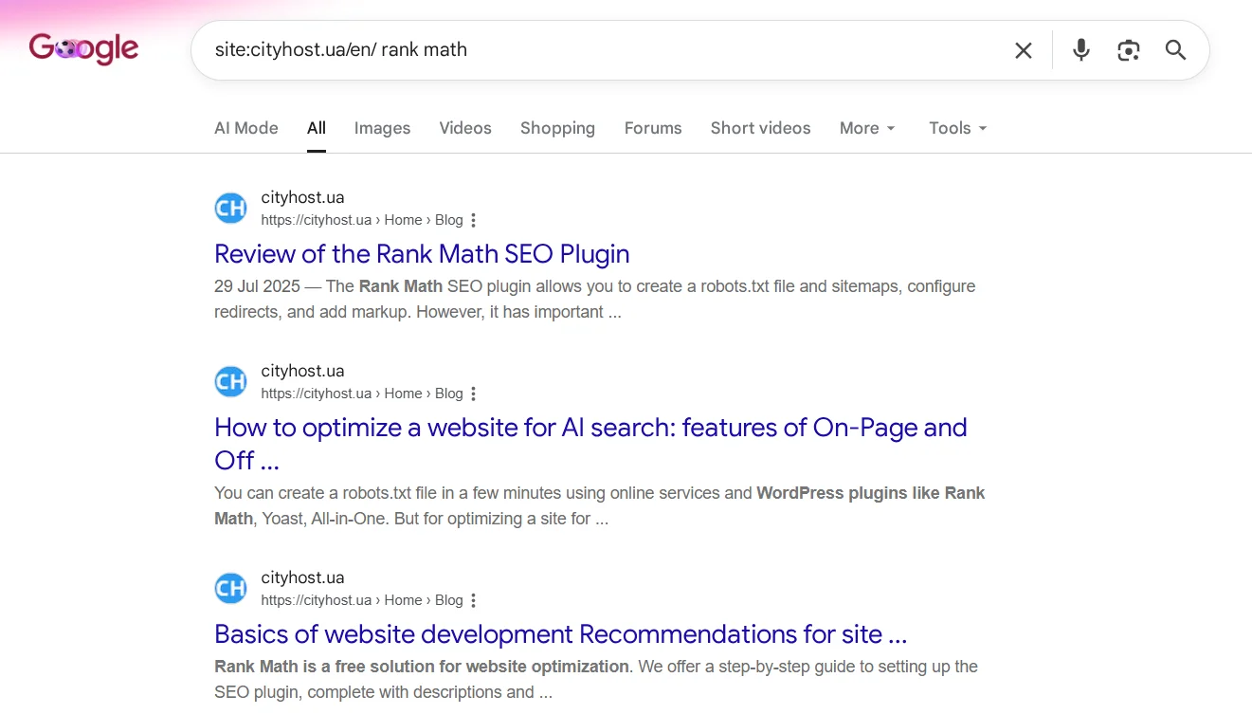Viewport: 1252px width, 714px height.
Task: Clear the search query with the X icon
Action: coord(1024,50)
